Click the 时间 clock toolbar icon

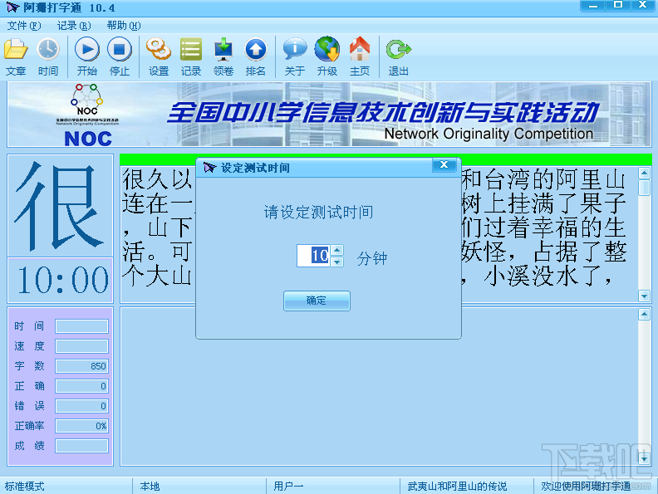click(x=48, y=56)
